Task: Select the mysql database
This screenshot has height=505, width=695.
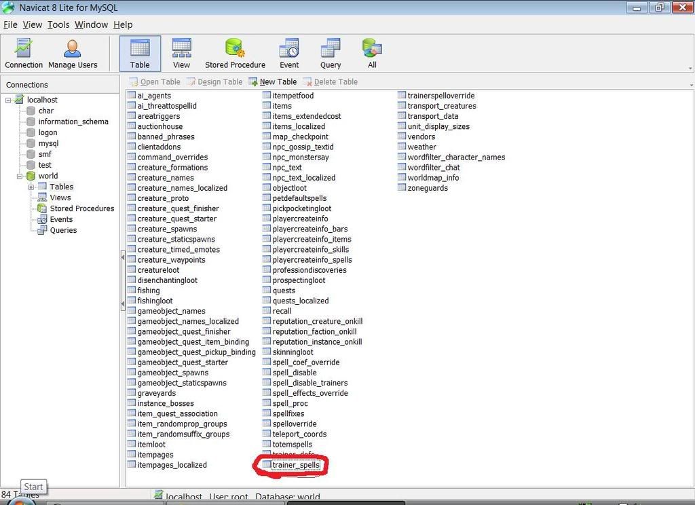Action: coord(43,143)
